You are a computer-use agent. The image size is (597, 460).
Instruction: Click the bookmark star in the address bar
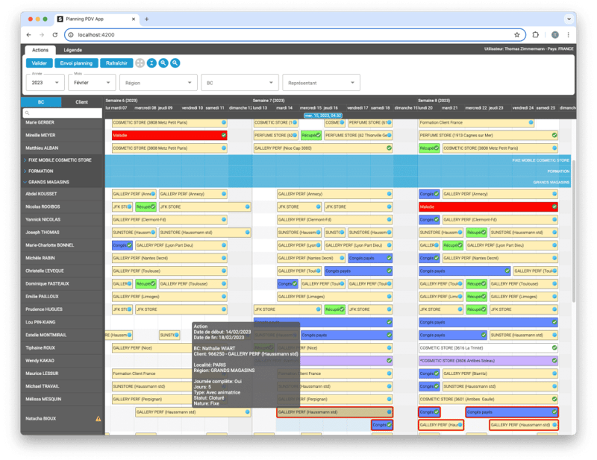[x=516, y=35]
